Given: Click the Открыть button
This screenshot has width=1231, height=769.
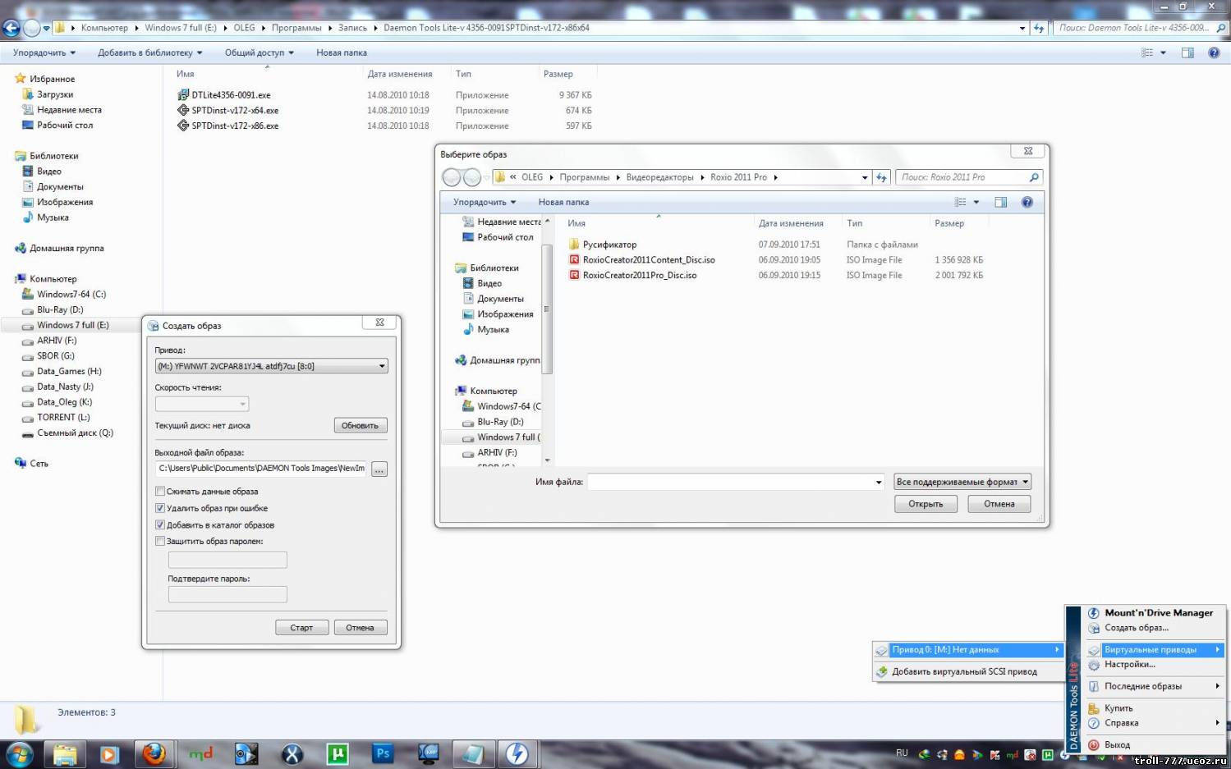Looking at the screenshot, I should click(926, 504).
